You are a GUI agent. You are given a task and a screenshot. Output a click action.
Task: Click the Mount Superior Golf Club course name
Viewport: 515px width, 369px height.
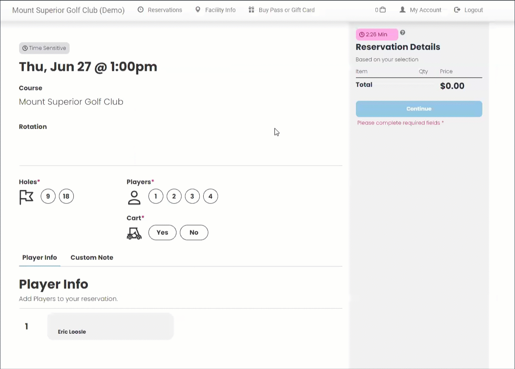click(71, 102)
